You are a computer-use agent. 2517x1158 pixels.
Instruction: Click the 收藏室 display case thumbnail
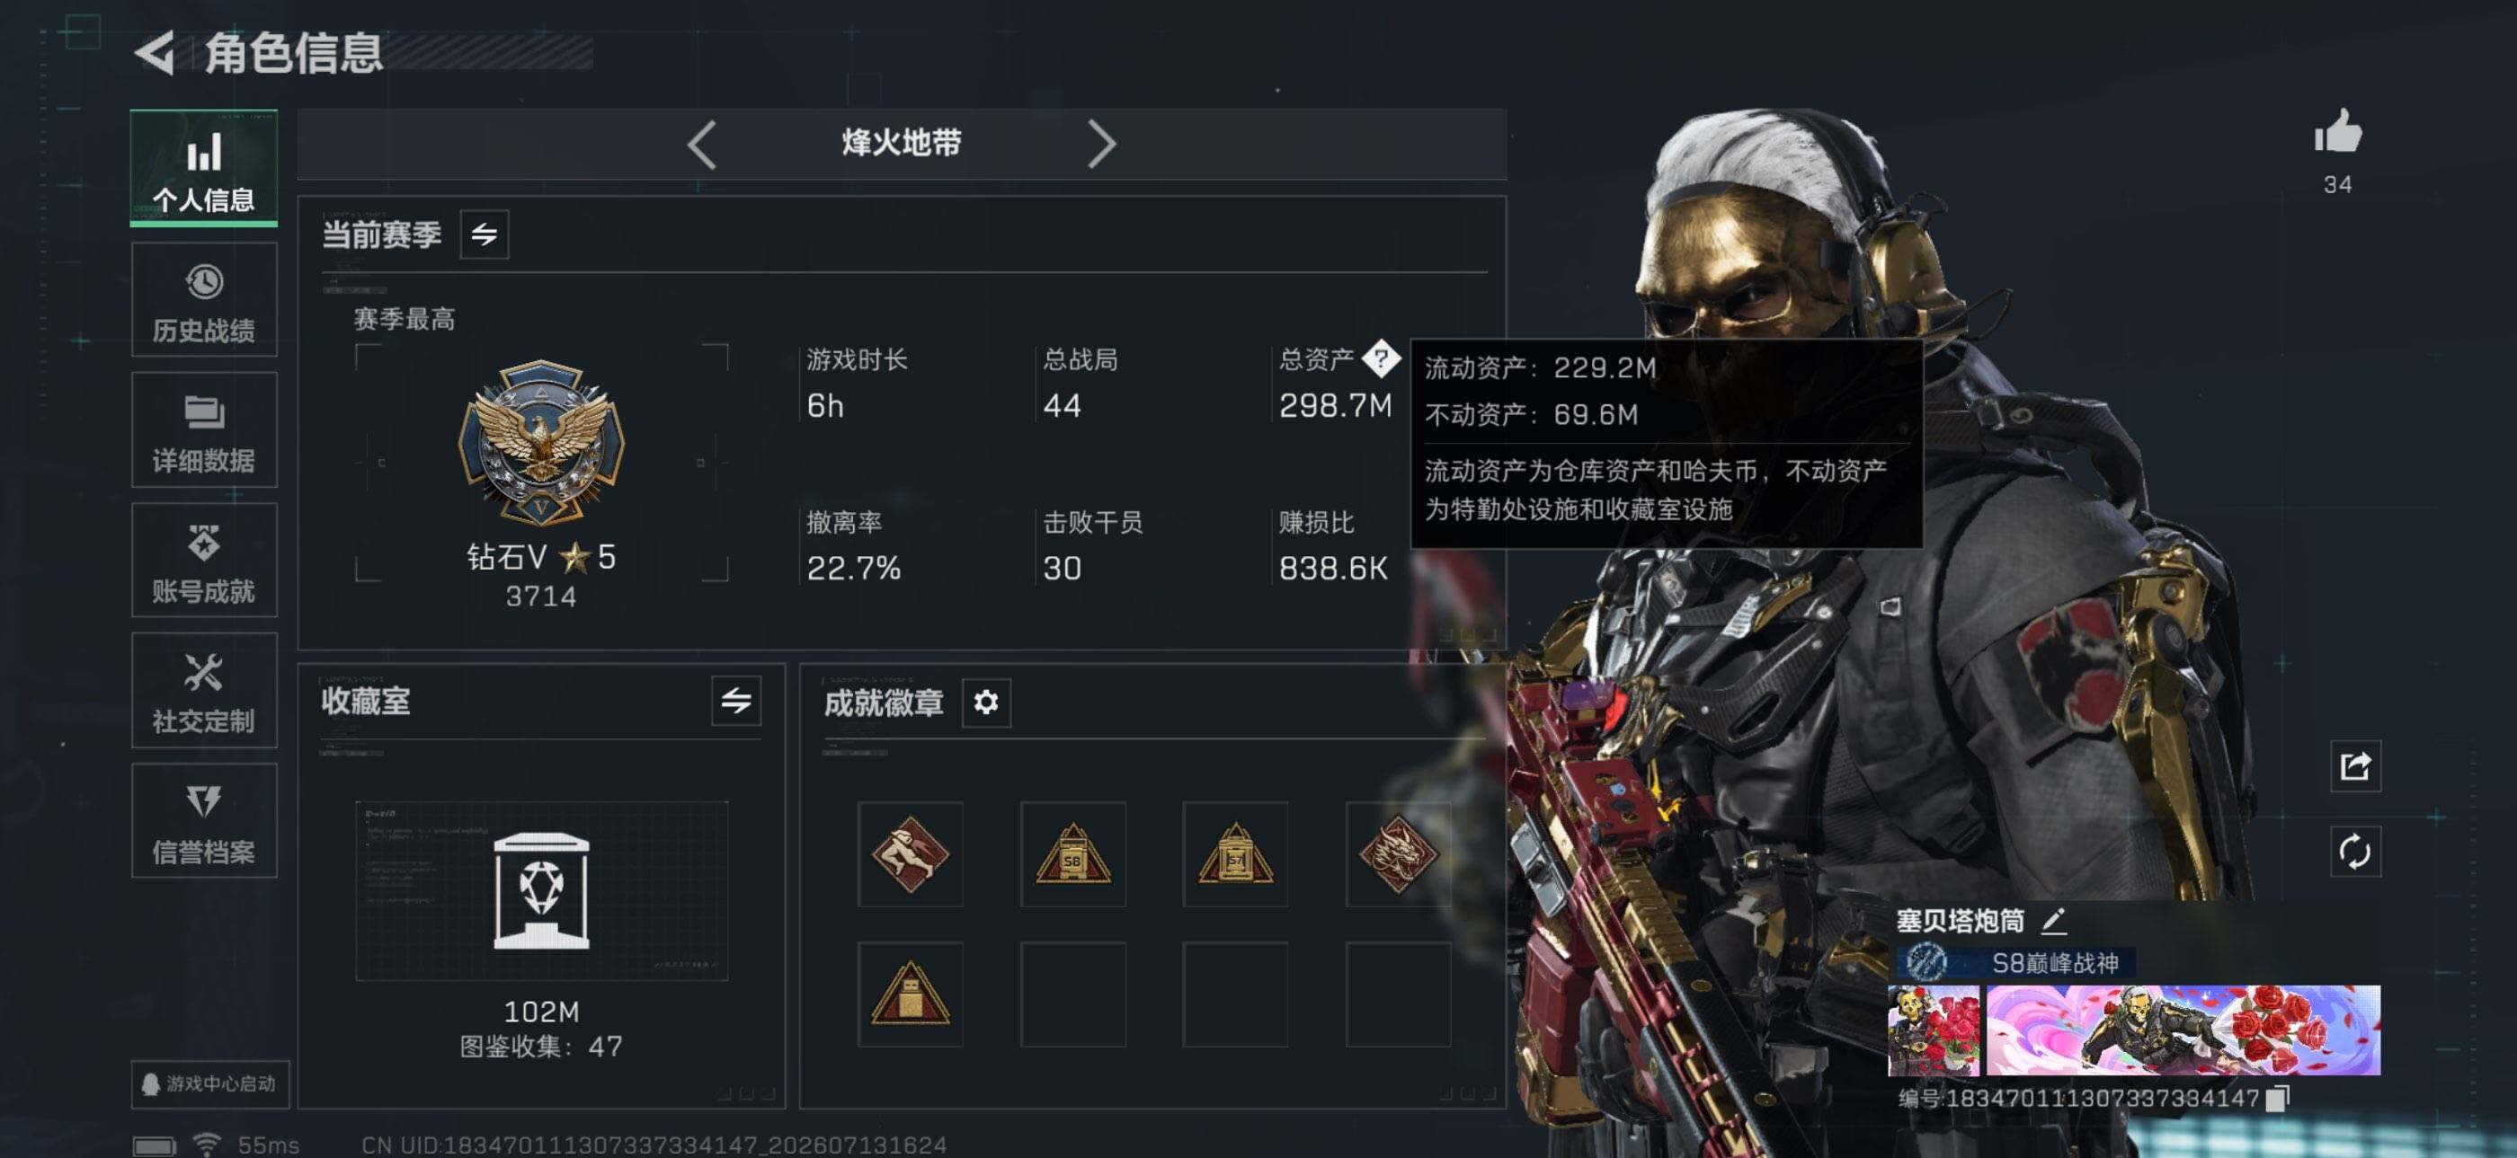tap(541, 890)
